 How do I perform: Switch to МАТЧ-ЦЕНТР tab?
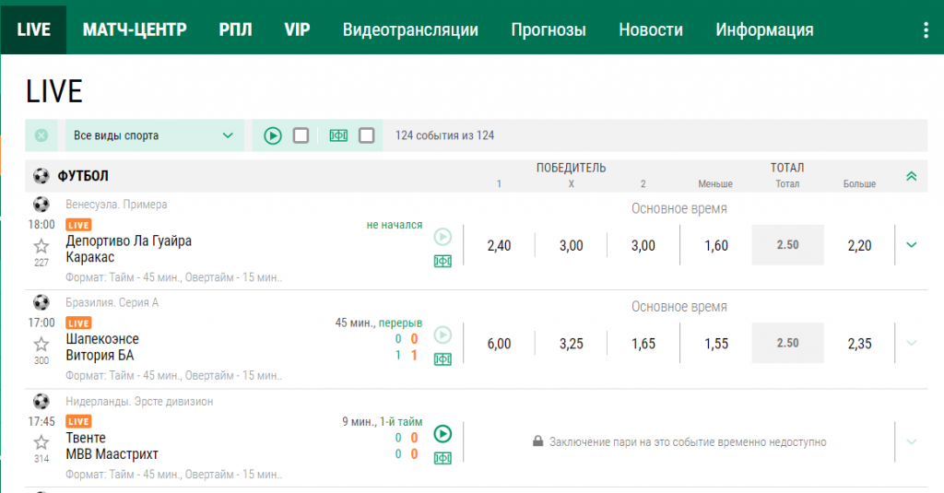(135, 29)
